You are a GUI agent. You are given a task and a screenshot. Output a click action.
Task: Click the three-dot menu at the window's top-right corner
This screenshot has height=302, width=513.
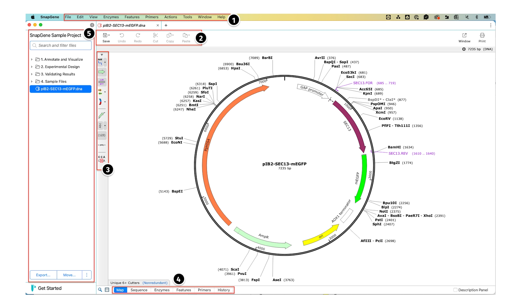[x=491, y=25]
